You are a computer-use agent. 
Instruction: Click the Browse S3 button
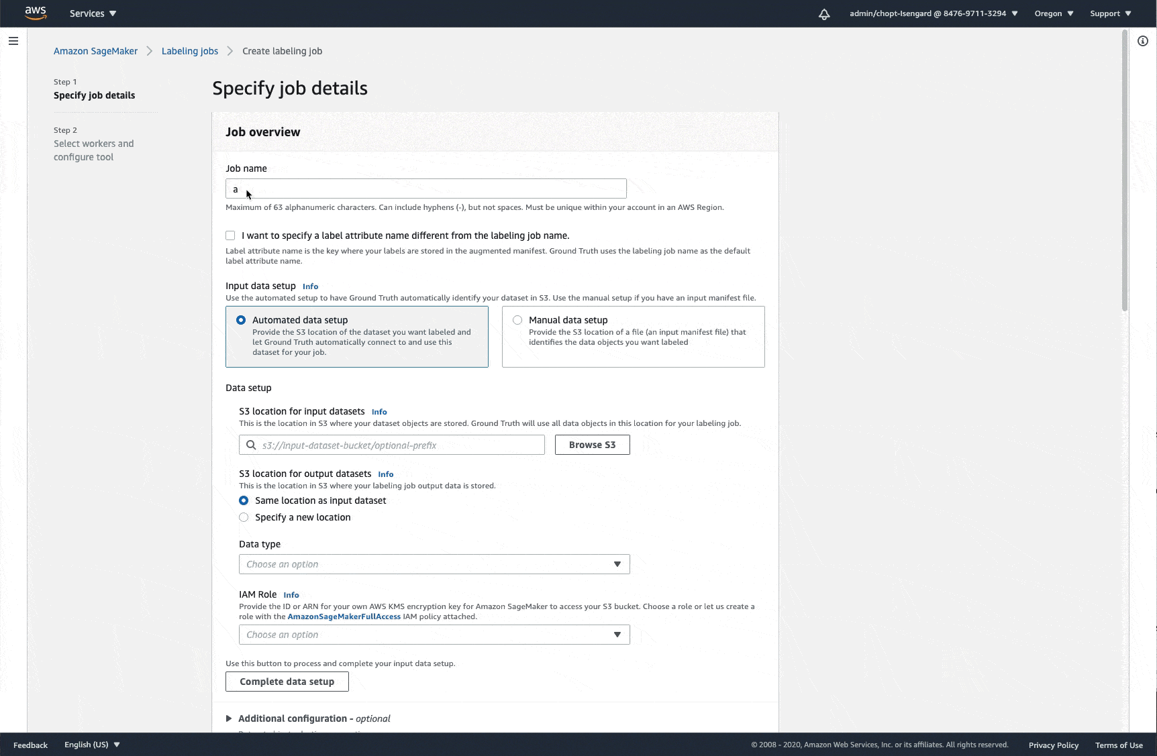592,444
